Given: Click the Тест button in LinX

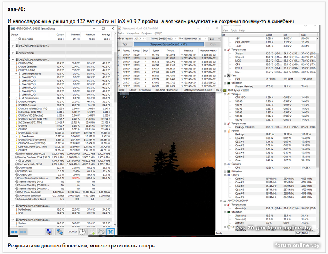Looking at the screenshot, I should pyautogui.click(x=125, y=43).
